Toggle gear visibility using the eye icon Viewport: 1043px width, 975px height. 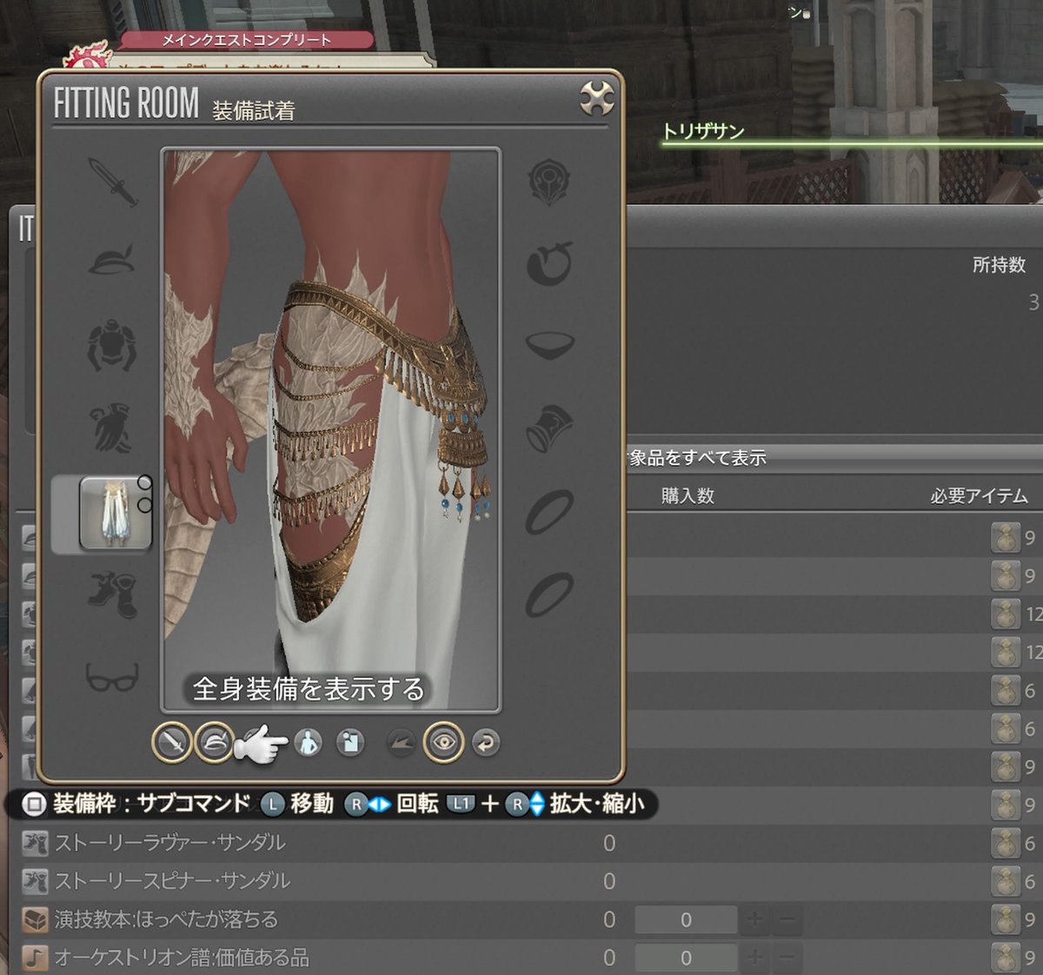click(x=444, y=743)
